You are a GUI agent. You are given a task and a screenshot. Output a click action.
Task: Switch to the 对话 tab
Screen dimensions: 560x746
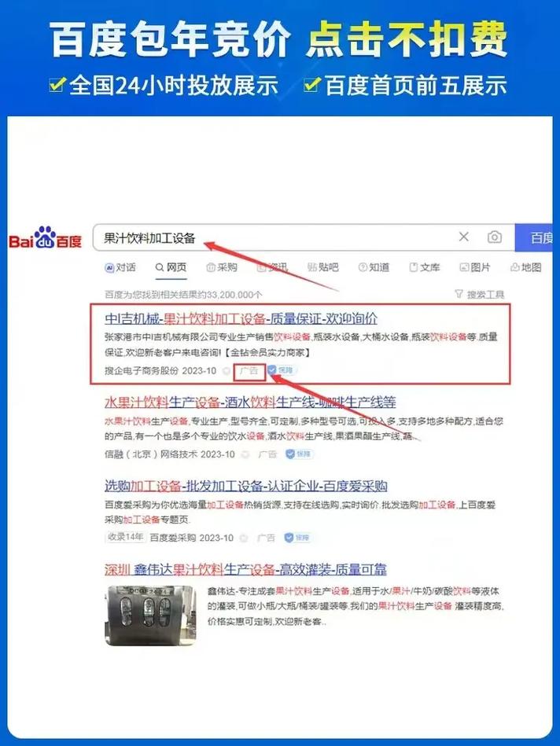(x=120, y=267)
